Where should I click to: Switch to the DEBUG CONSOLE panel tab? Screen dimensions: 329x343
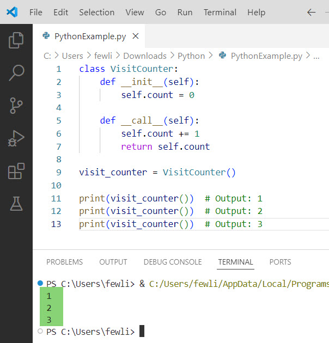(173, 262)
